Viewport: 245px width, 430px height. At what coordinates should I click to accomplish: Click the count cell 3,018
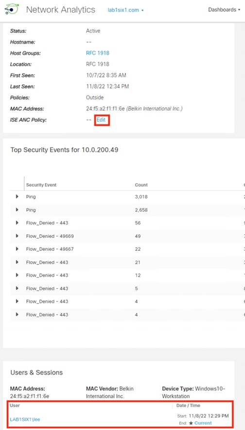(x=141, y=197)
